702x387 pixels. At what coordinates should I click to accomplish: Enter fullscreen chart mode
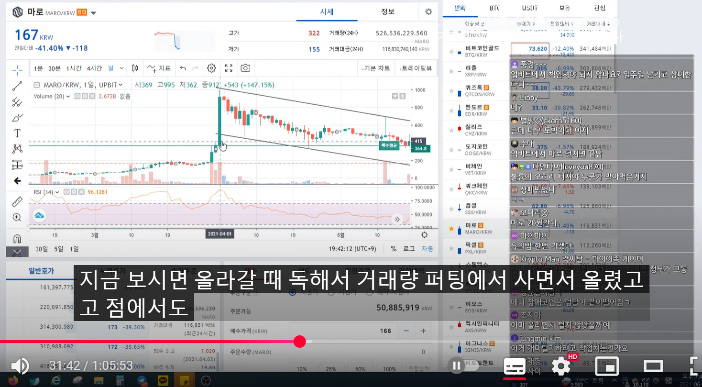pyautogui.click(x=229, y=68)
